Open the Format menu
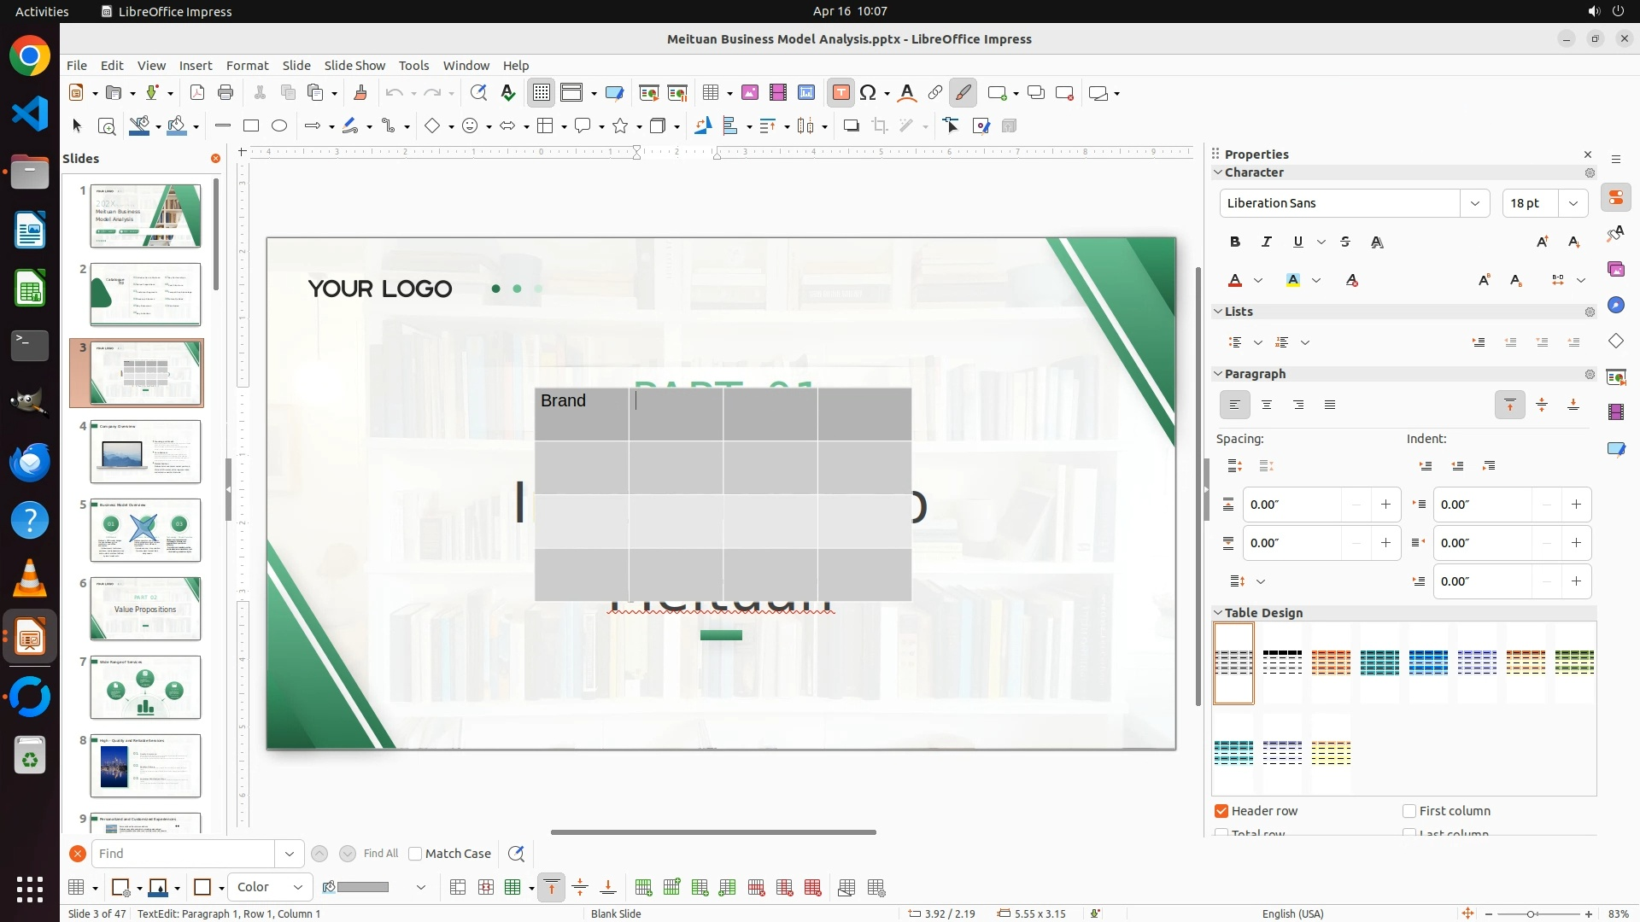The image size is (1640, 922). tap(247, 65)
